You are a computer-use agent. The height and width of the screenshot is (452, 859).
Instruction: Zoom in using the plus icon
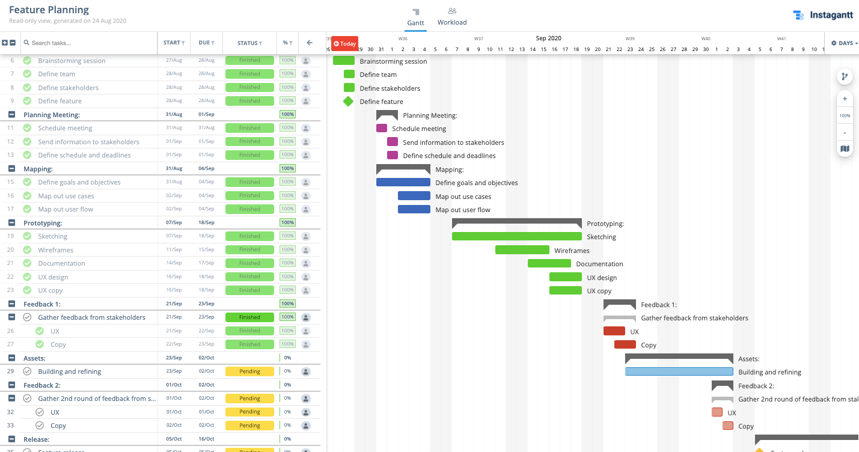coord(845,99)
